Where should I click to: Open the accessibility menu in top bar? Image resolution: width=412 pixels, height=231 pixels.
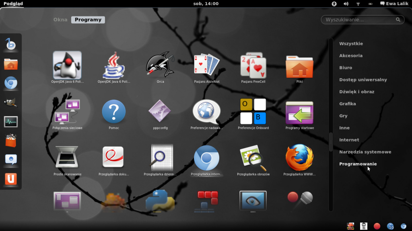tap(334, 4)
